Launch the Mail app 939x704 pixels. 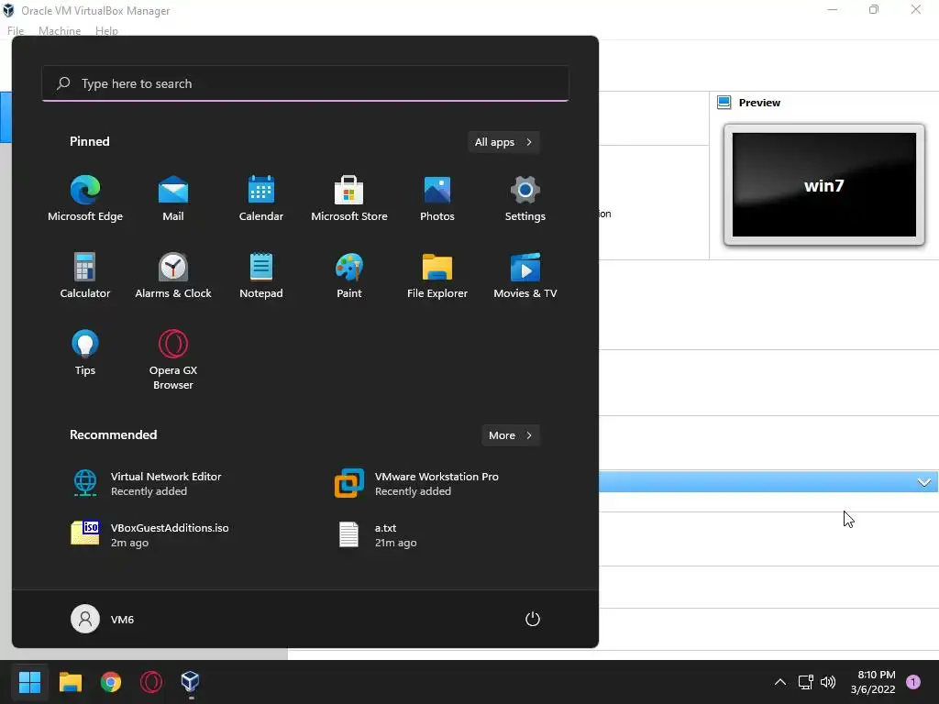173,199
